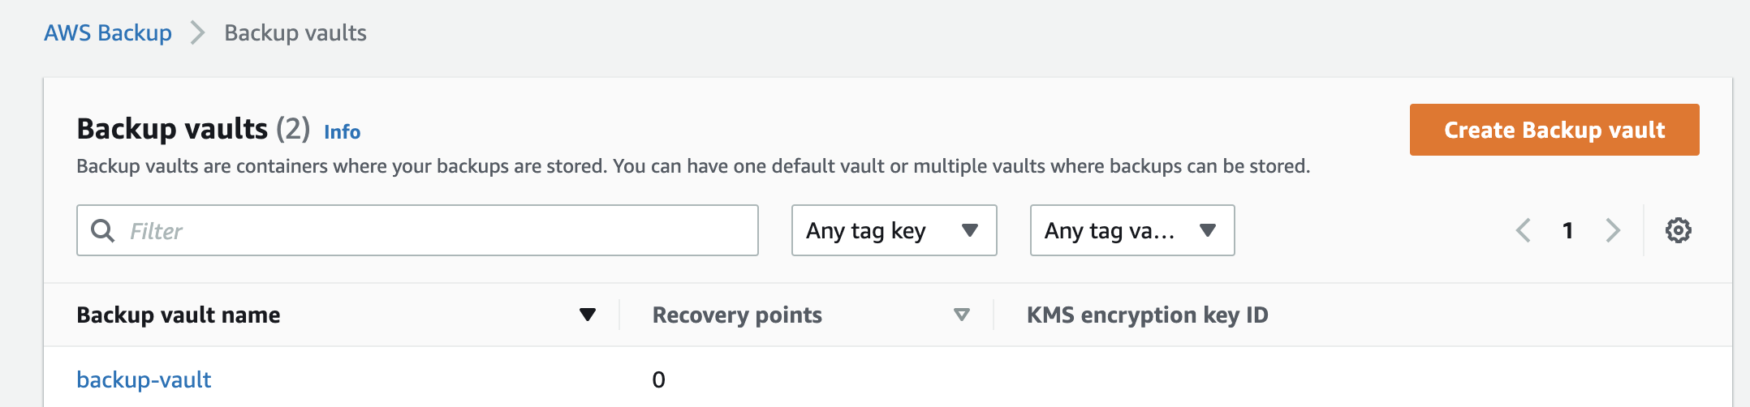Viewport: 1750px width, 407px height.
Task: Open the Info link next to Backup vaults
Action: tap(342, 131)
